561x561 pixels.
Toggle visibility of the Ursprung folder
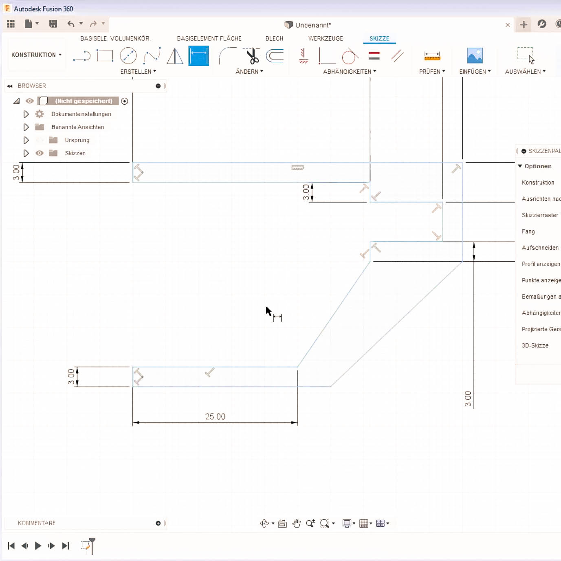click(x=40, y=140)
